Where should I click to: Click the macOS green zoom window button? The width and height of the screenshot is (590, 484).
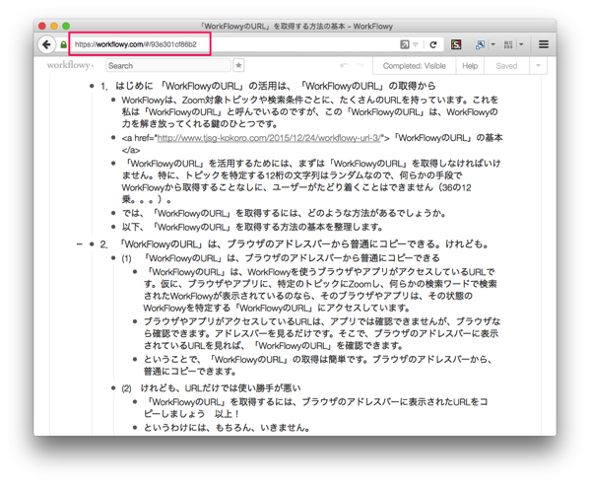click(x=66, y=26)
